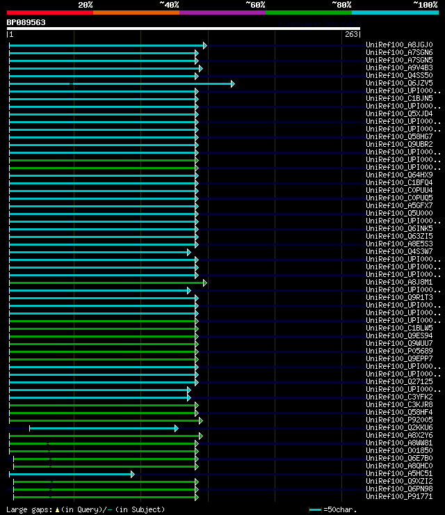Select the UniRef100_Q5XJD4 label
Screen dimensions: 445x515
coord(399,113)
